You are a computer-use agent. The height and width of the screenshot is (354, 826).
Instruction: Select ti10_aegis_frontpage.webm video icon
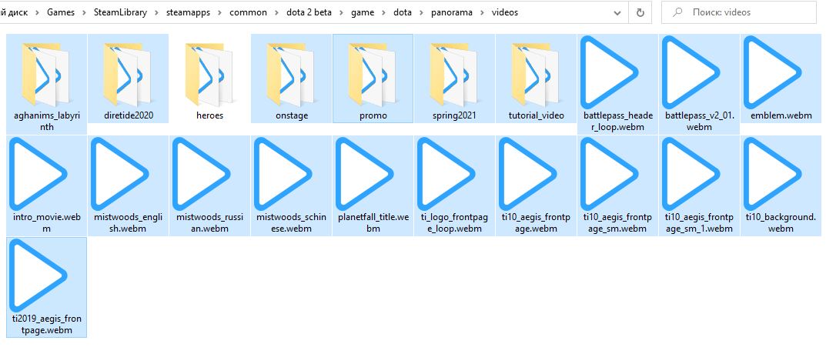(528, 174)
